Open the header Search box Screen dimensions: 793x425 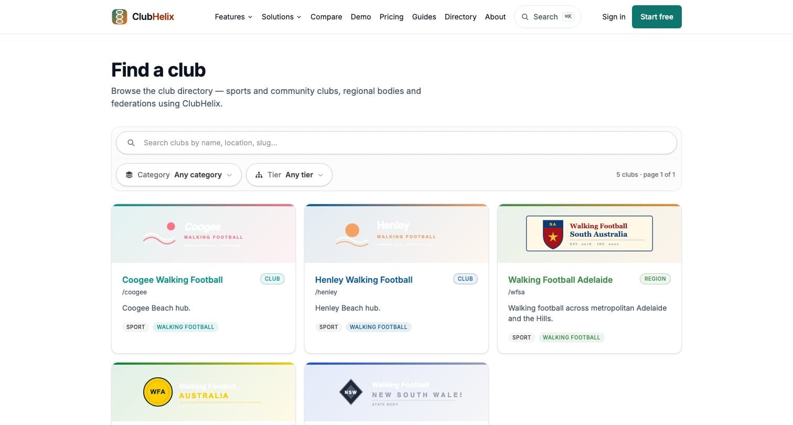tap(548, 17)
